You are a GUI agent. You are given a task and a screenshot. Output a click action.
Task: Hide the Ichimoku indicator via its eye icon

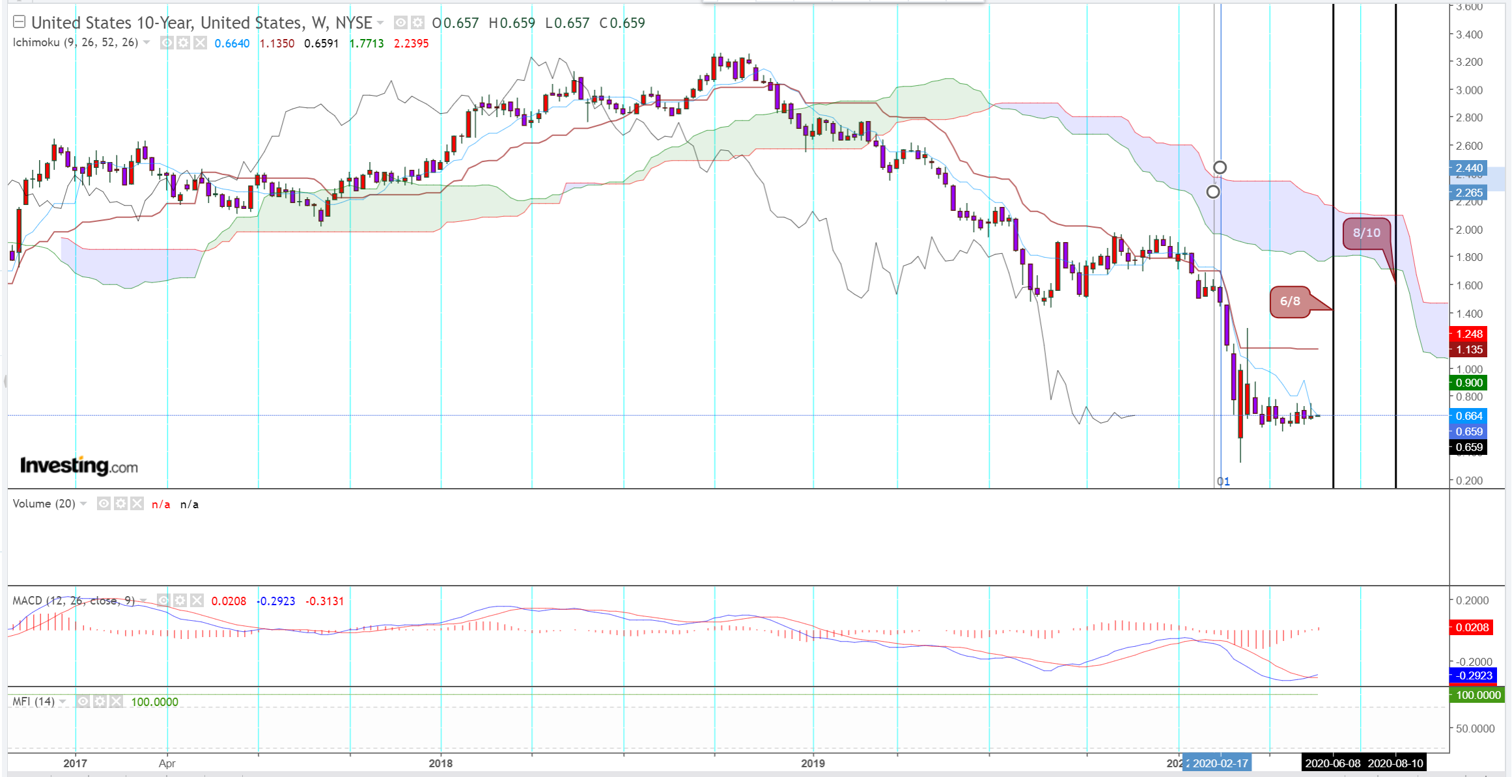tap(167, 43)
